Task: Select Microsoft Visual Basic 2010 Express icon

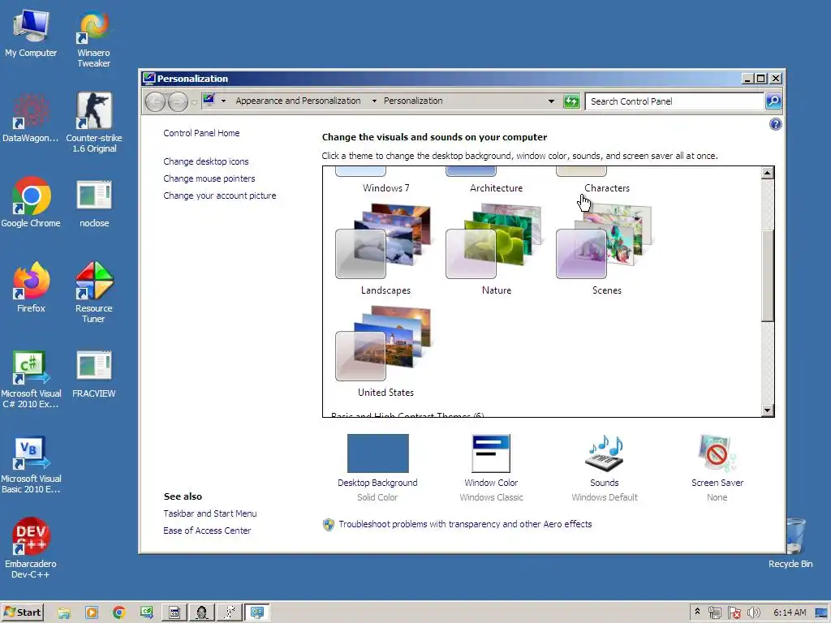Action: [31, 465]
